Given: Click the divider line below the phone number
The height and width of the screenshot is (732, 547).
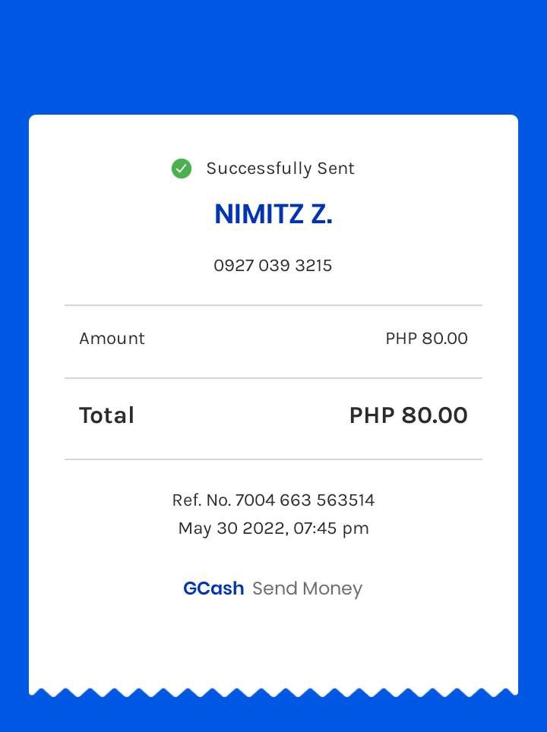Looking at the screenshot, I should point(273,305).
